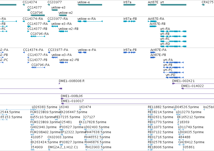
Task: Select the Ir87a gene bar
Action: point(130,5)
